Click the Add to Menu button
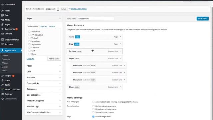Viewport: 213px width, 120px height. [54, 59]
